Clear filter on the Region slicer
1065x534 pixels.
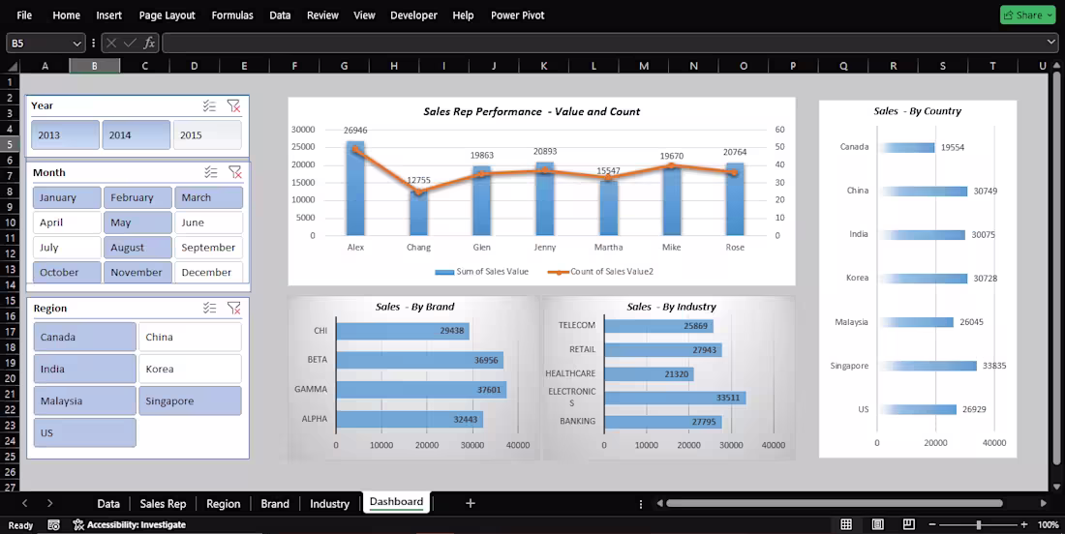click(234, 308)
